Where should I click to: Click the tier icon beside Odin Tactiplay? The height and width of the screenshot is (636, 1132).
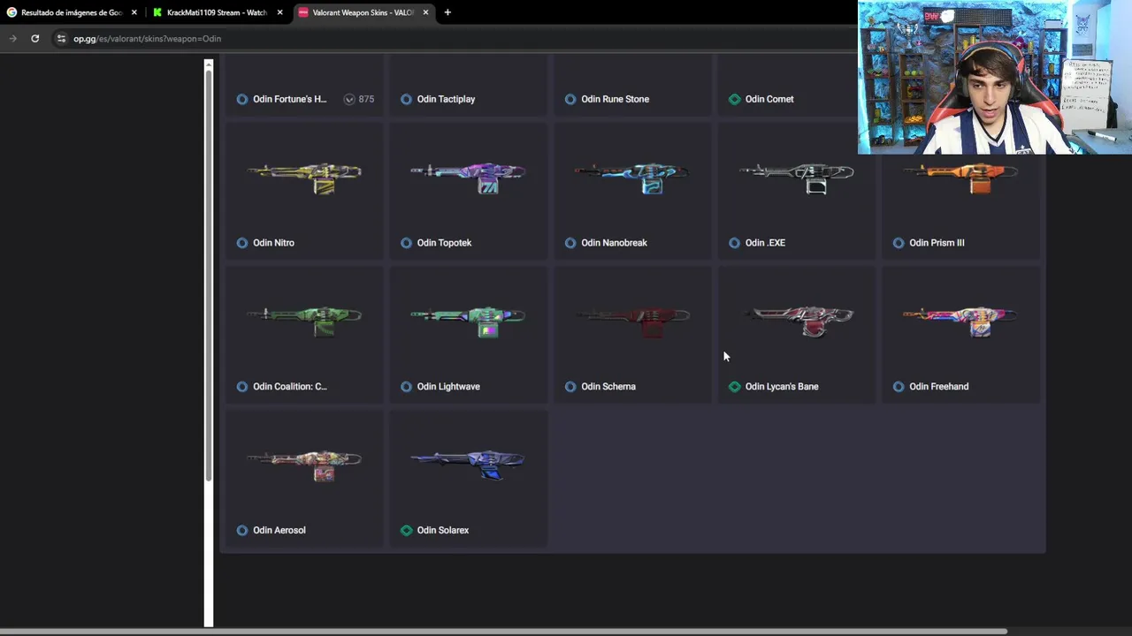pos(406,99)
